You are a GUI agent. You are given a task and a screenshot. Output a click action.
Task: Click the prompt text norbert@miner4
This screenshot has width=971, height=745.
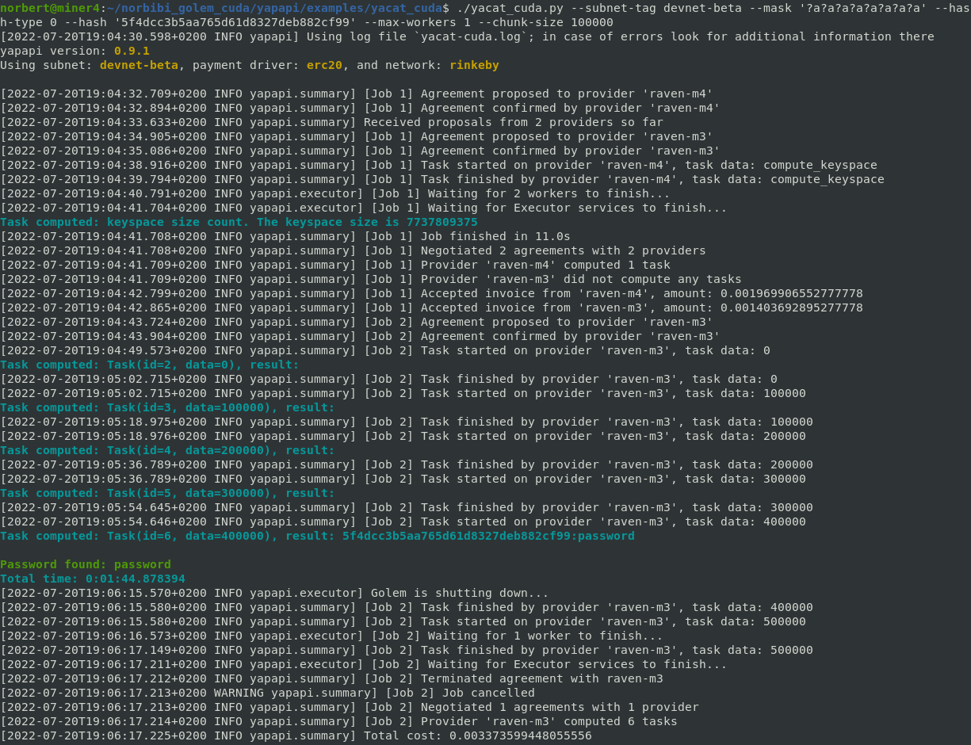(x=50, y=8)
